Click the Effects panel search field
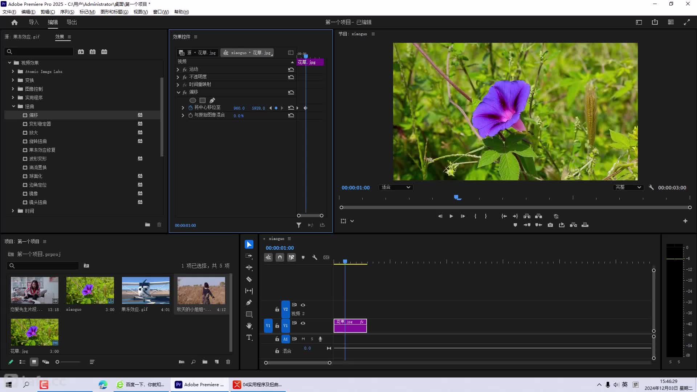 click(40, 52)
